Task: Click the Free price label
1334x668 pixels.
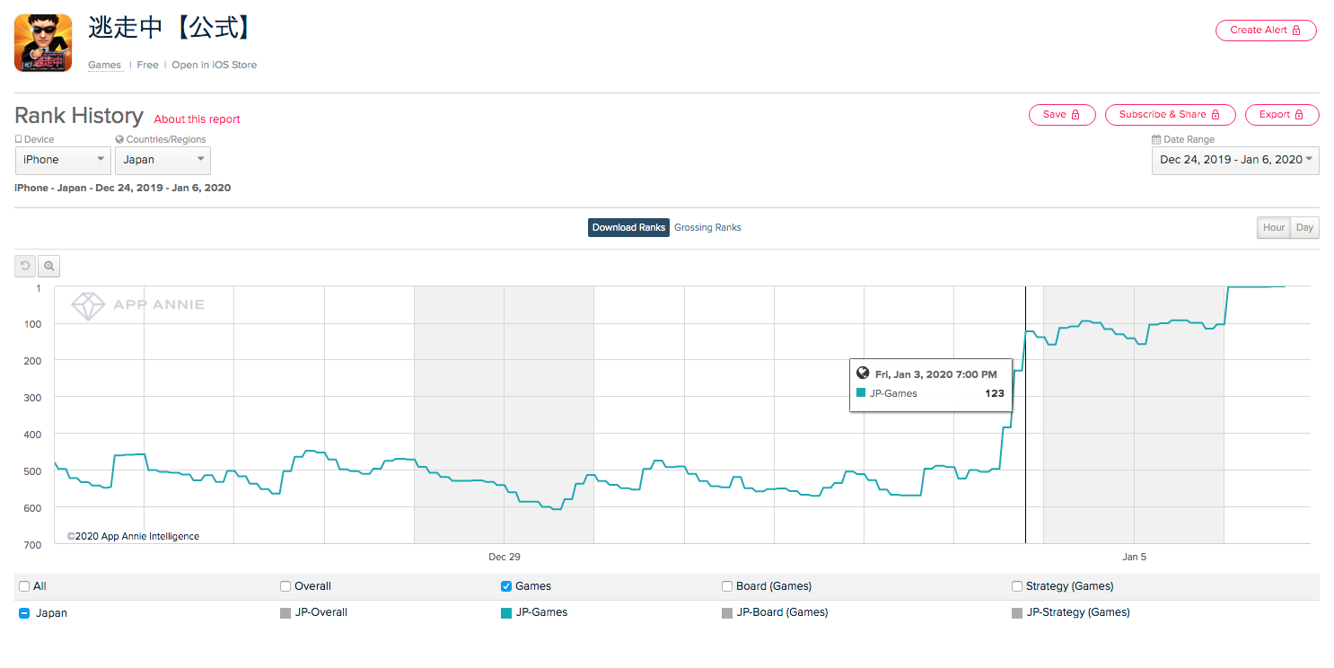Action: [x=147, y=65]
